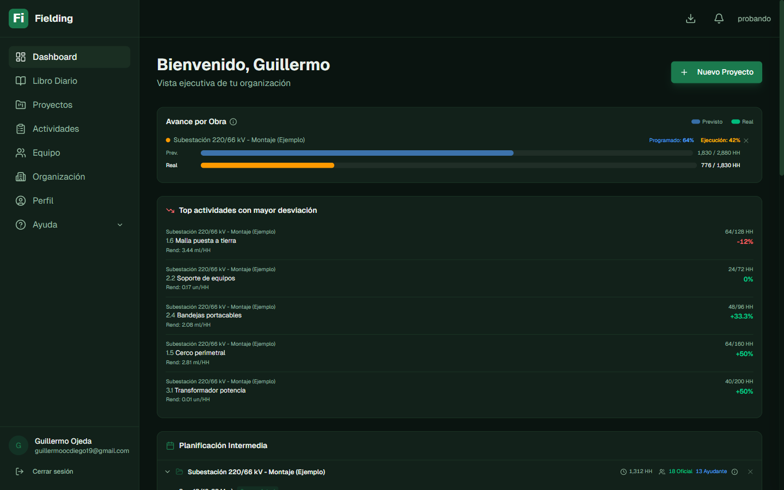Image resolution: width=784 pixels, height=490 pixels.
Task: Remove Subestación project from Avance por Obra
Action: [x=746, y=141]
